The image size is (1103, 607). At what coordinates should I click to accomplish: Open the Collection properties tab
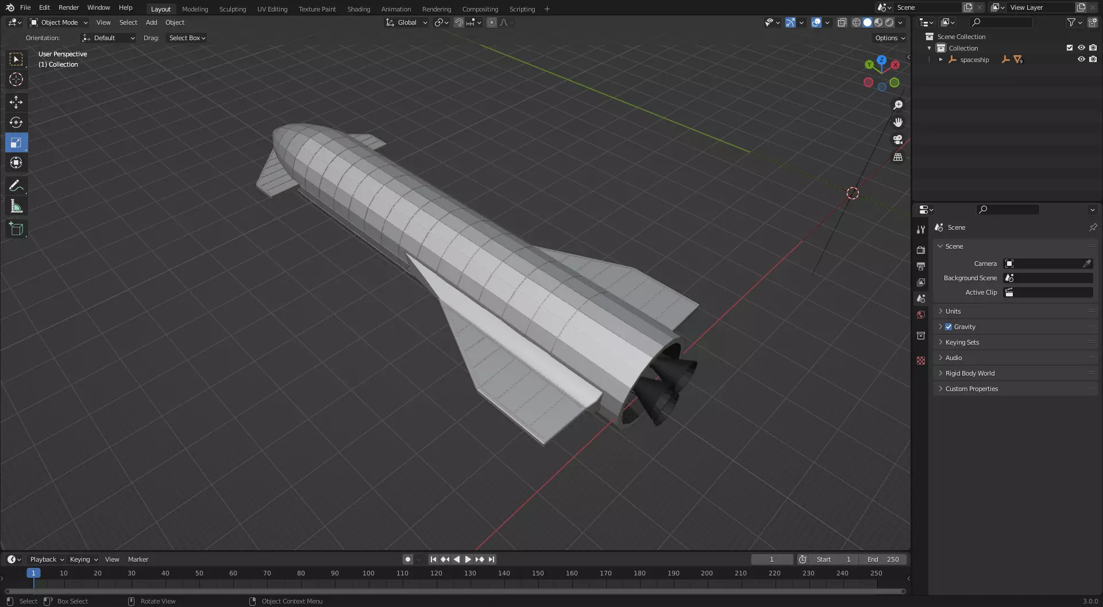(x=921, y=335)
